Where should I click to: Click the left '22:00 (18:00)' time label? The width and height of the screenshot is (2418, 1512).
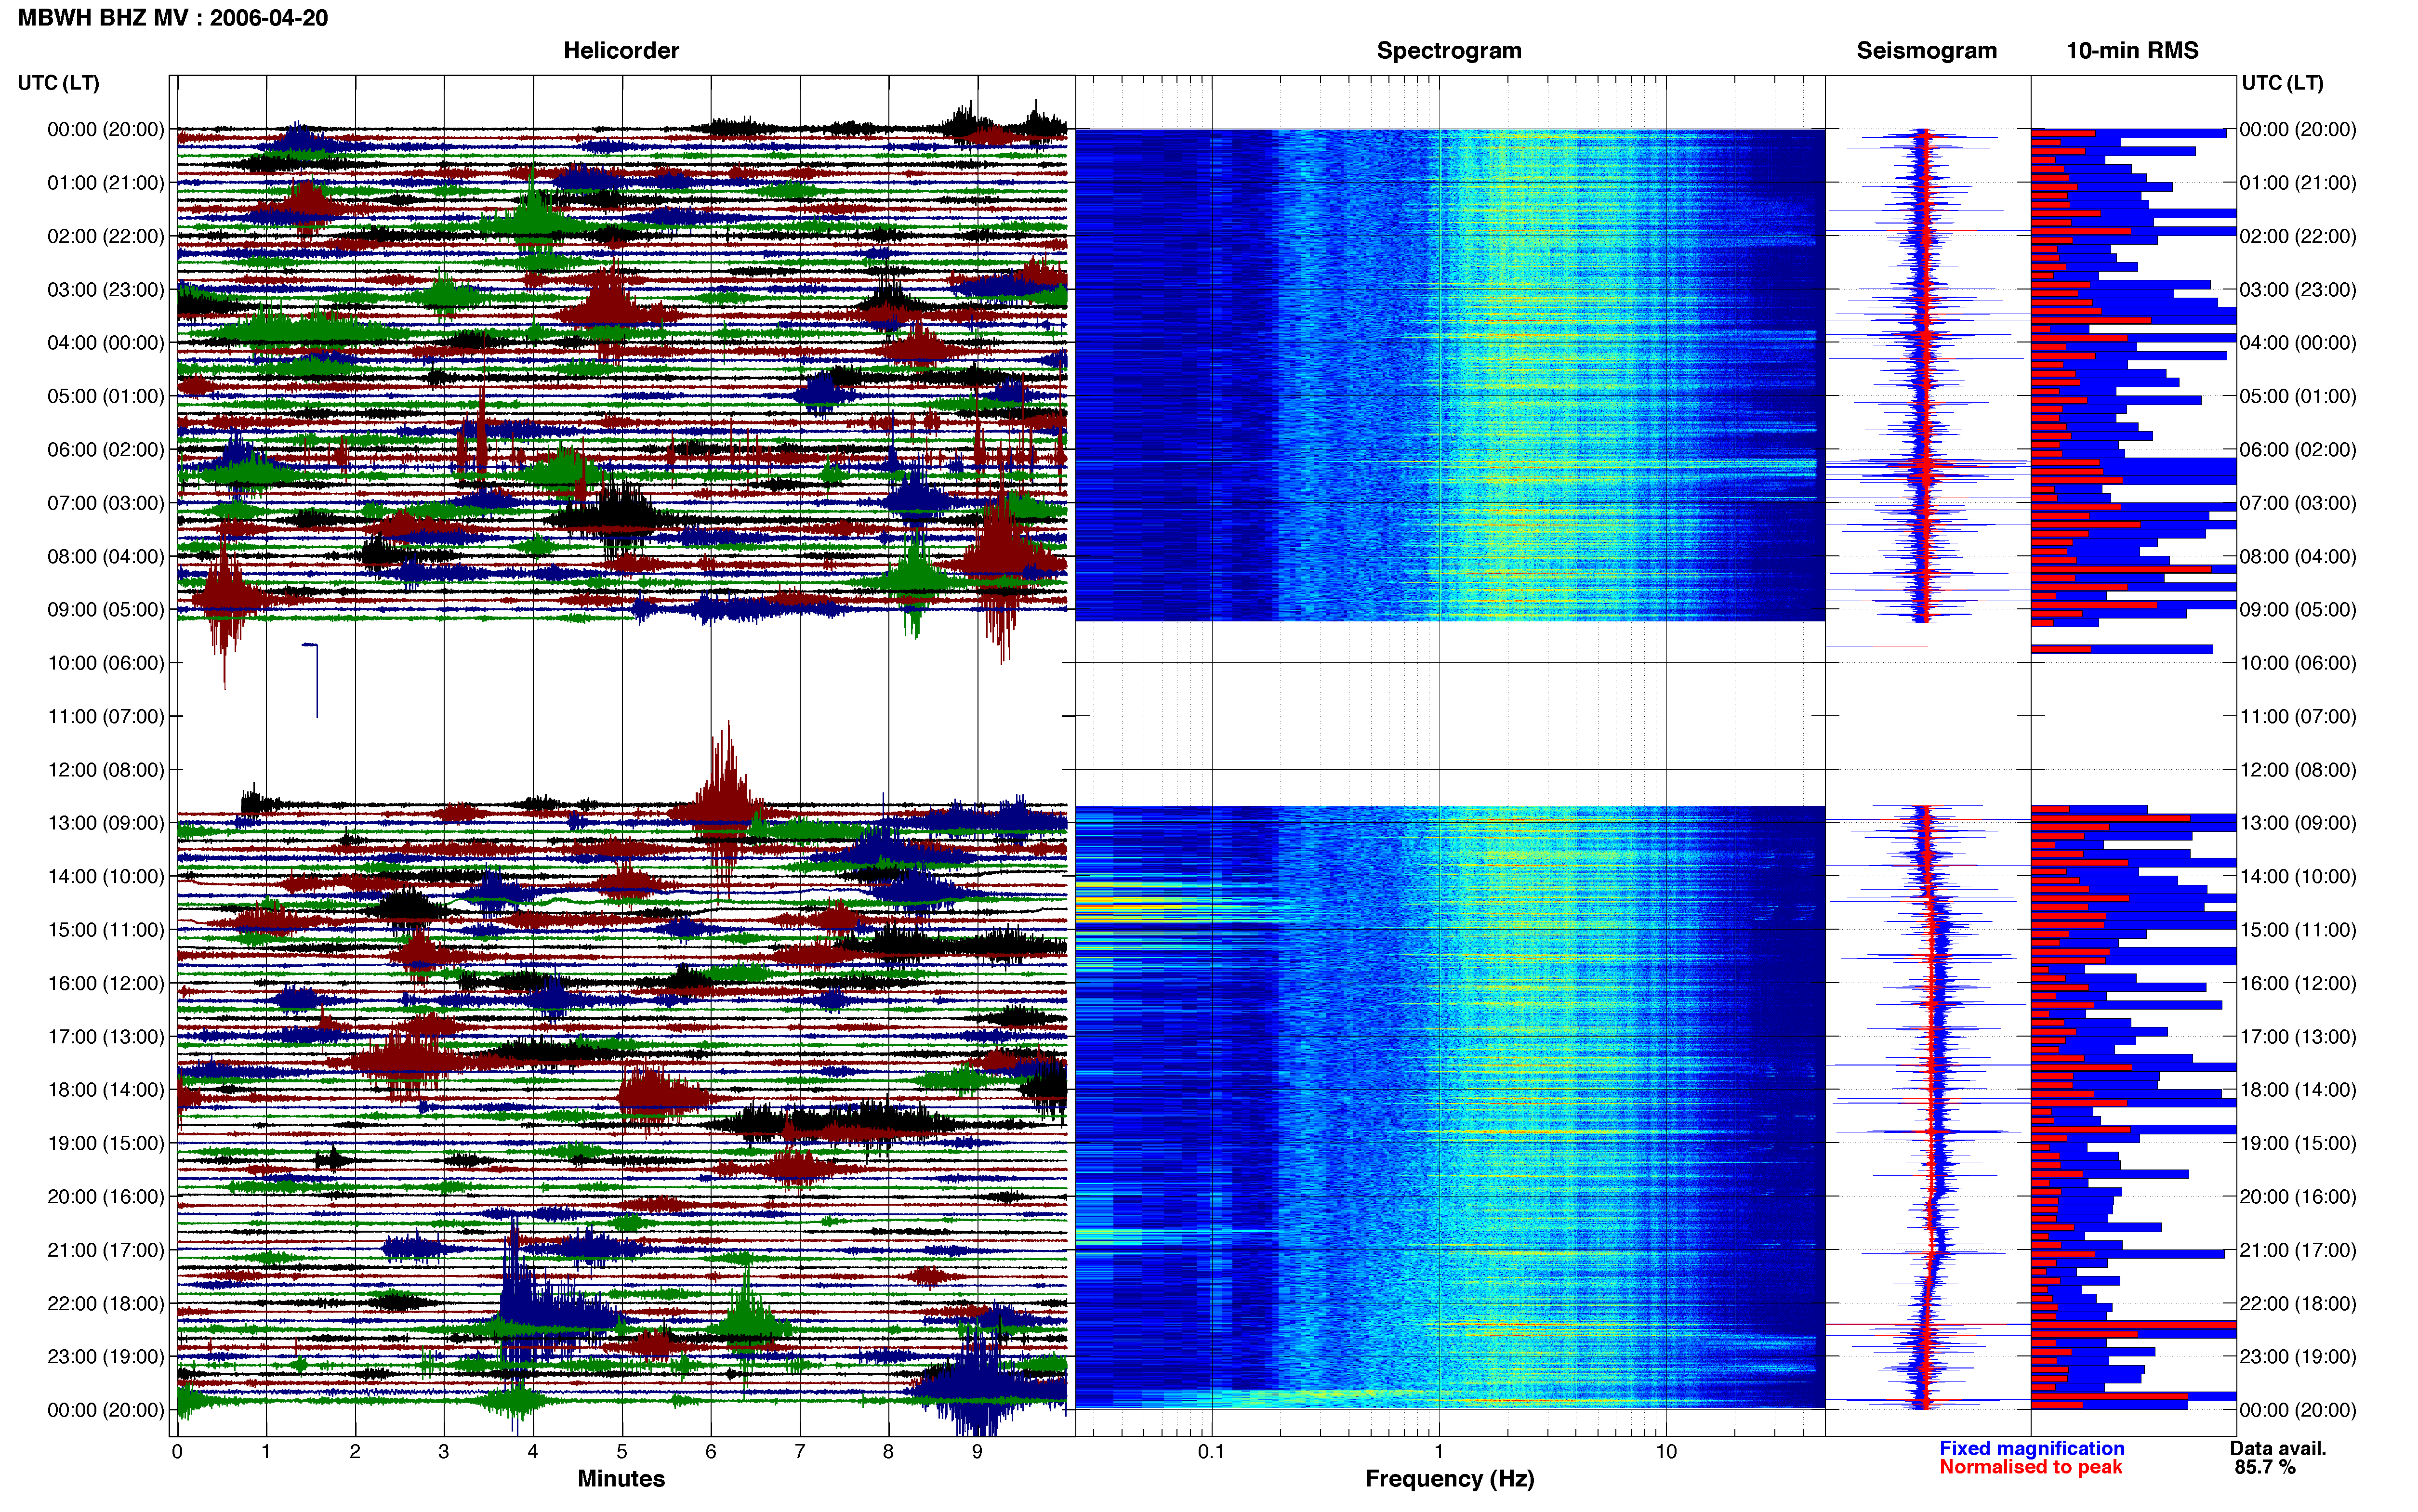tap(106, 1303)
